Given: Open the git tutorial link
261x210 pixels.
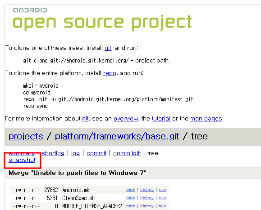Looking at the screenshot, I should coord(161,119).
